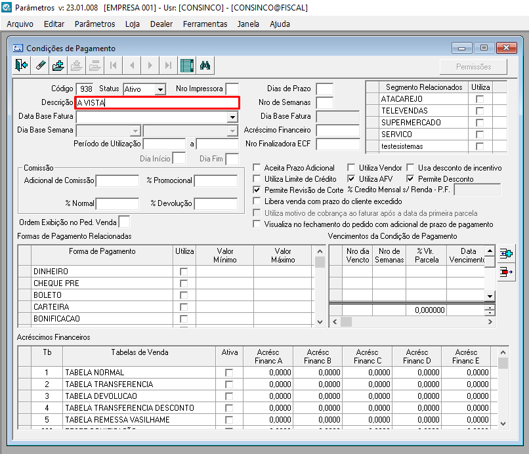Viewport: 529px width, 454px height.
Task: Check Libera venda com prazo excedido
Action: 257,201
